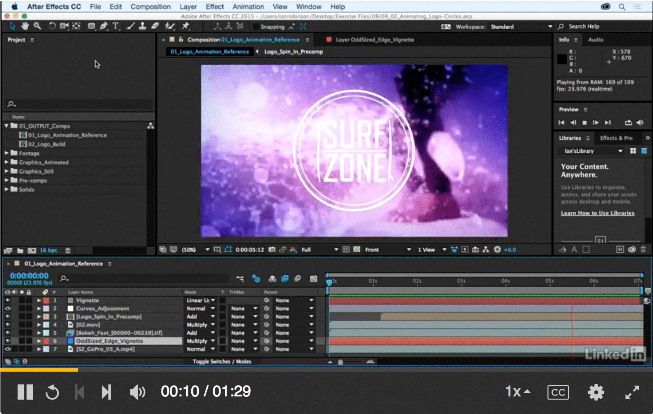Hide the OddSized_Edge_Vignette layer eye toggle
Image resolution: width=653 pixels, height=414 pixels.
pyautogui.click(x=8, y=341)
